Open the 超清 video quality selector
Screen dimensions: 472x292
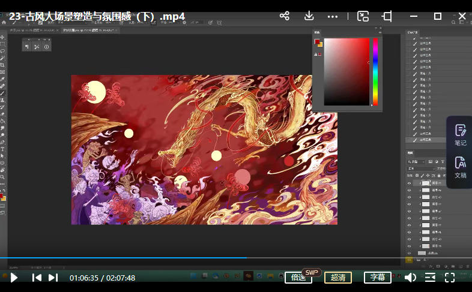(x=338, y=278)
